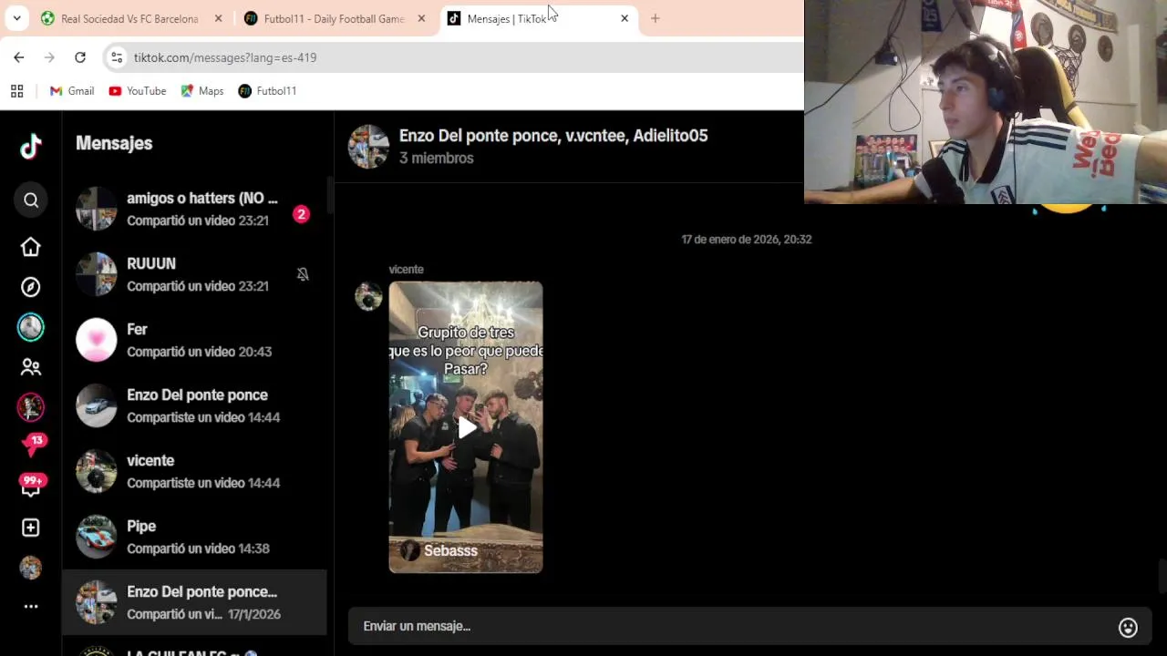View site information icon in address bar
The image size is (1167, 656).
point(117,57)
